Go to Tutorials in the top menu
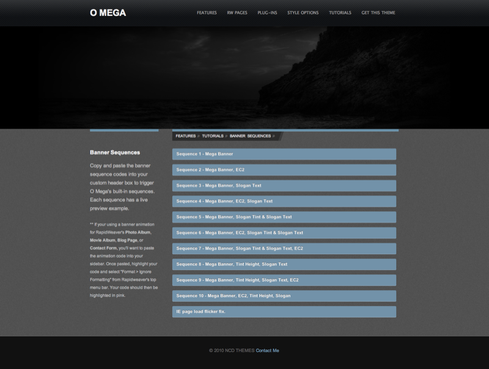489x369 pixels. (340, 13)
